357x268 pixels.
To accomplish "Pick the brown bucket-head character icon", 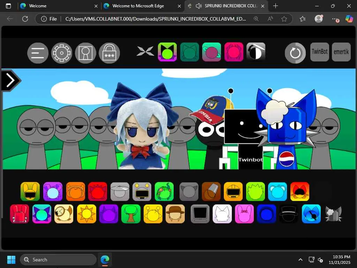I will [x=211, y=192].
